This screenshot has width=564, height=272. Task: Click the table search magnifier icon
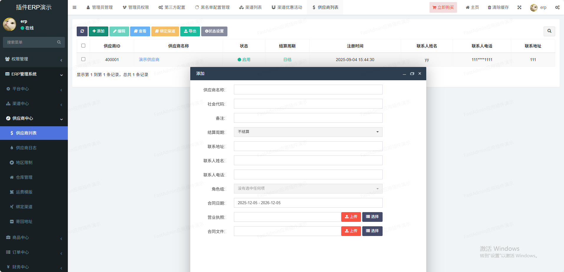pyautogui.click(x=549, y=31)
